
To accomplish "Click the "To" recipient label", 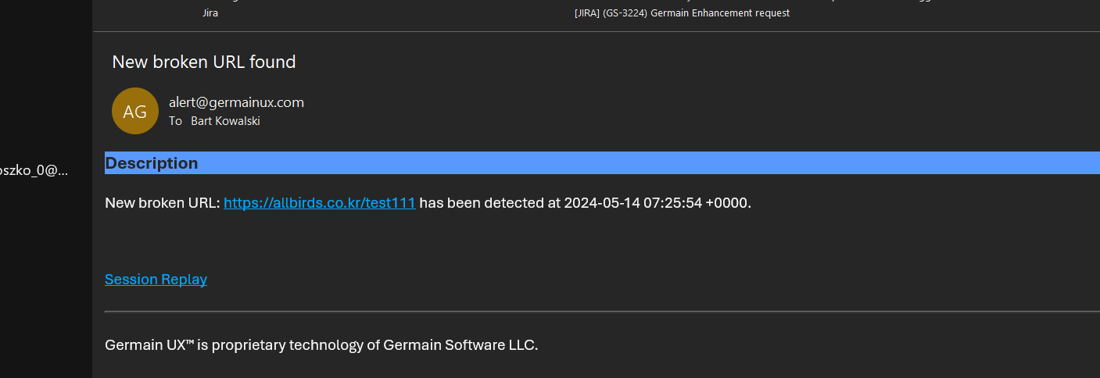I will (175, 121).
